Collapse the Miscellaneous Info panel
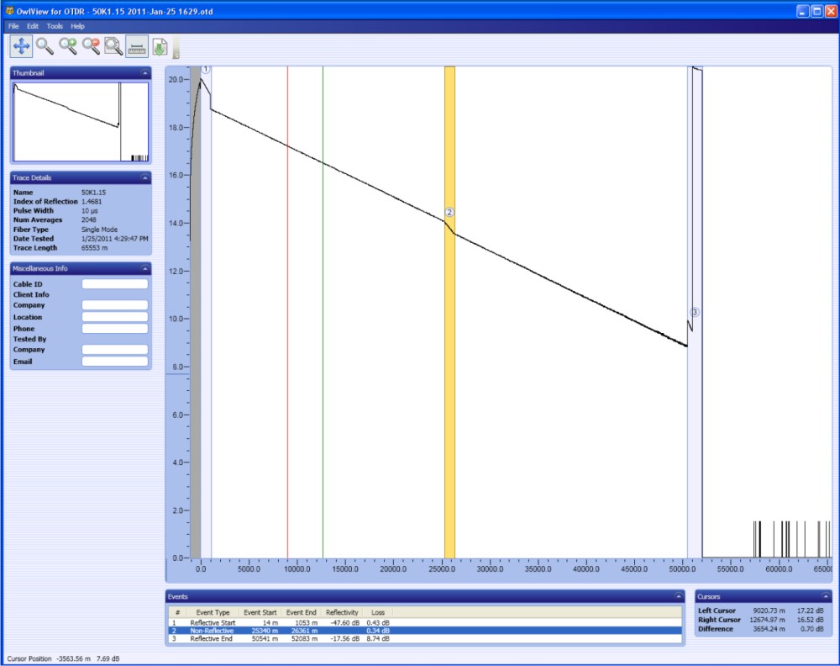 pos(144,268)
